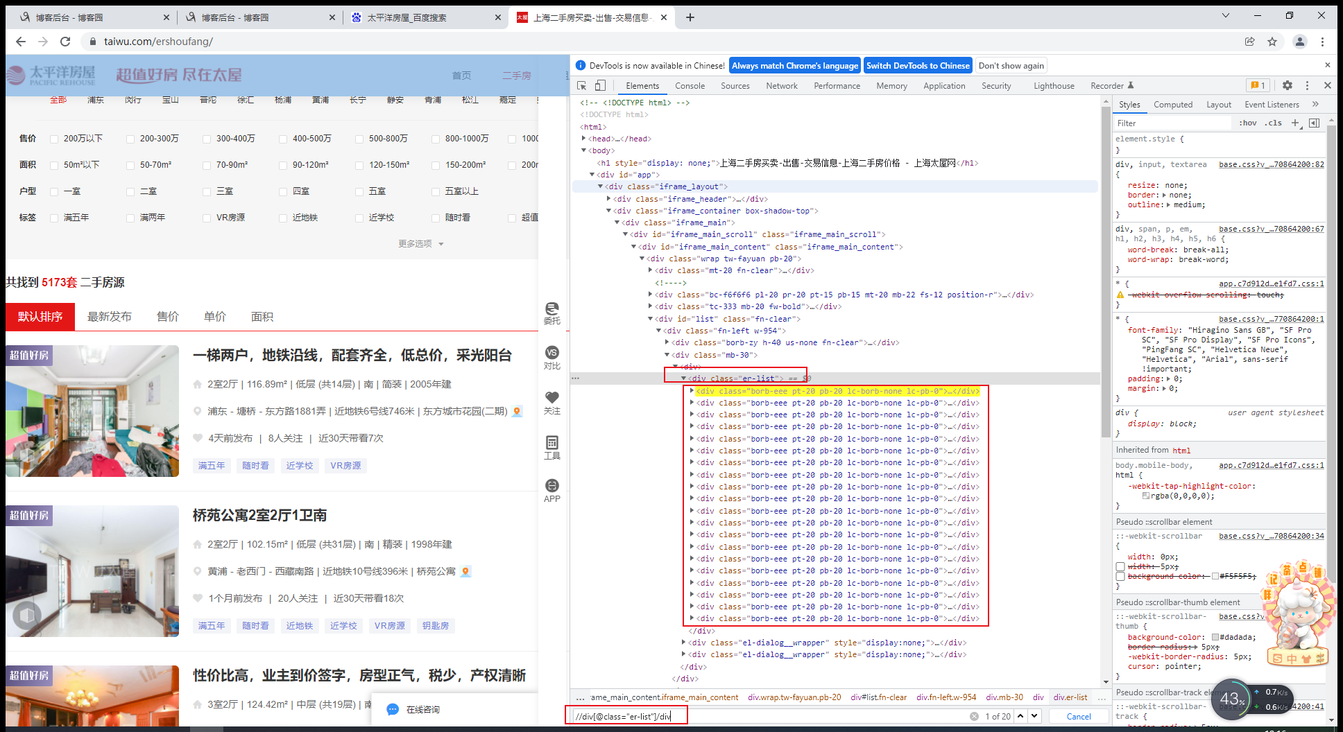The width and height of the screenshot is (1343, 732).
Task: Go back using the browser back arrow
Action: (21, 42)
